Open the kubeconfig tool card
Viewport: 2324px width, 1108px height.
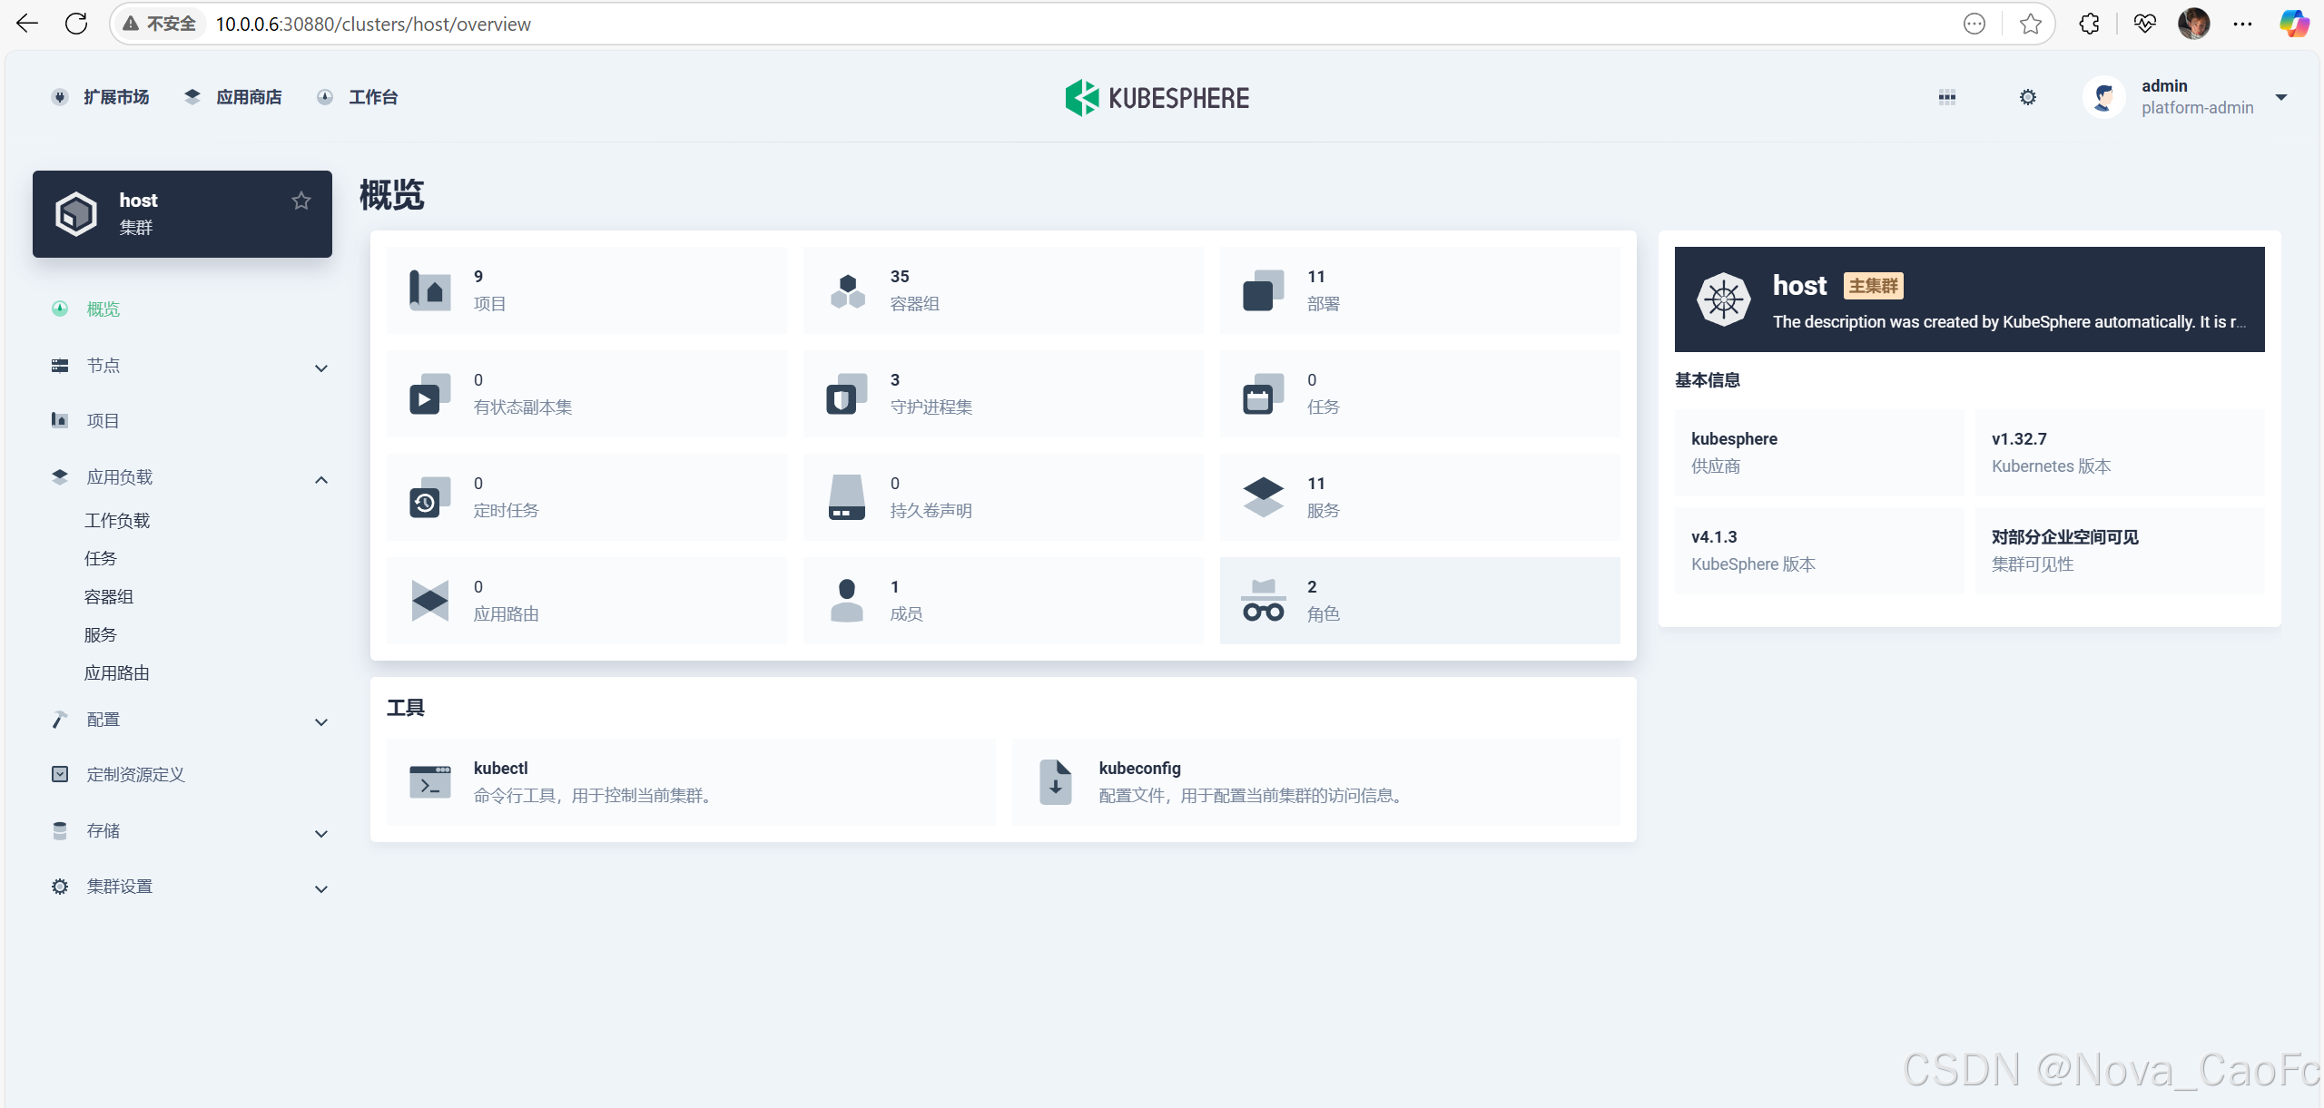1316,782
